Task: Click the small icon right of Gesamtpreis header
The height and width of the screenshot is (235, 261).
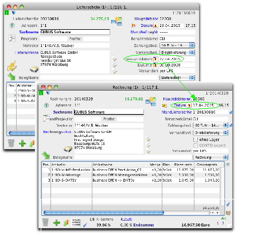Action: 228,164
